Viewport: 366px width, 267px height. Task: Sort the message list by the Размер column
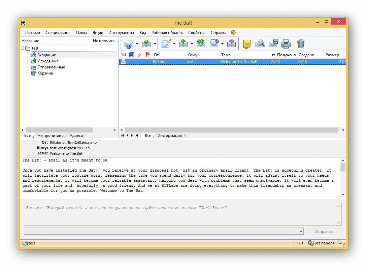point(332,55)
